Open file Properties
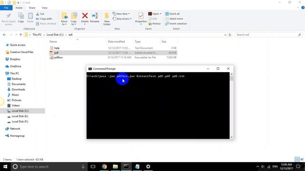The image size is (305, 171). [141, 19]
